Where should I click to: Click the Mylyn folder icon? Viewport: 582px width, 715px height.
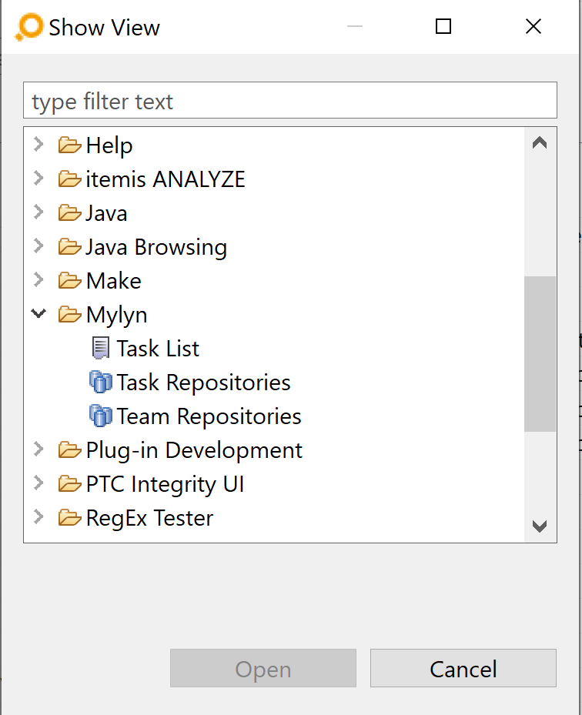70,314
